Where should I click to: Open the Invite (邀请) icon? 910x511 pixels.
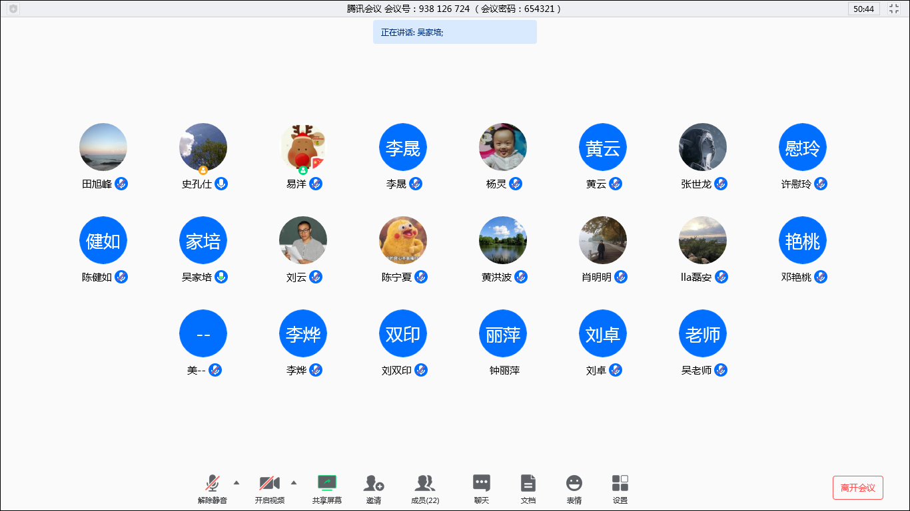[x=373, y=484]
